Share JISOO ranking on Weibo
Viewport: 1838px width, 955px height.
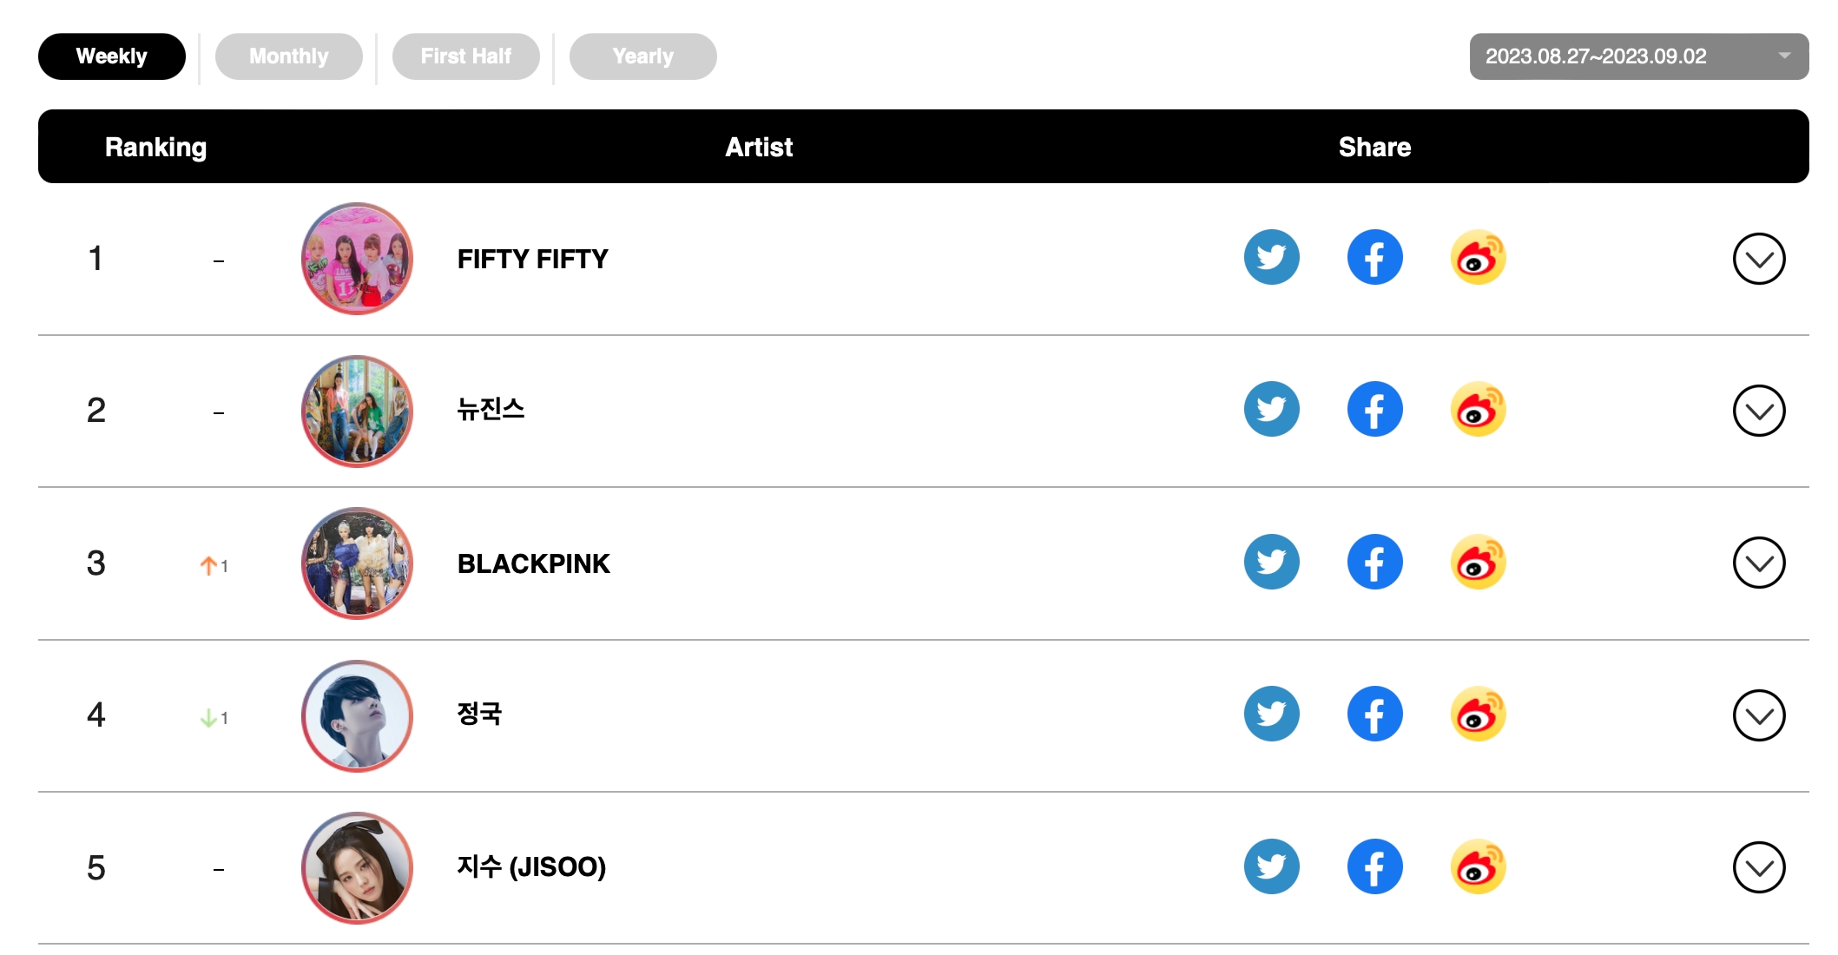tap(1478, 866)
